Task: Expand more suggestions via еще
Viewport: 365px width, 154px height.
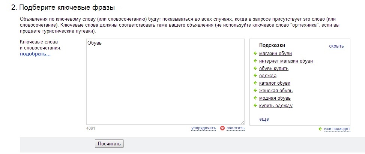Action: click(264, 119)
